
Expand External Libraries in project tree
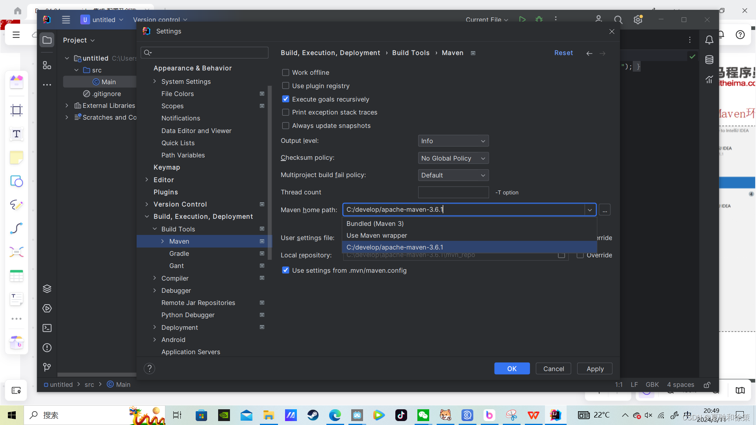tap(67, 105)
